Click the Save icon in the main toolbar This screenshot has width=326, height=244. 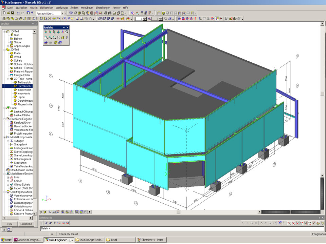point(13,13)
